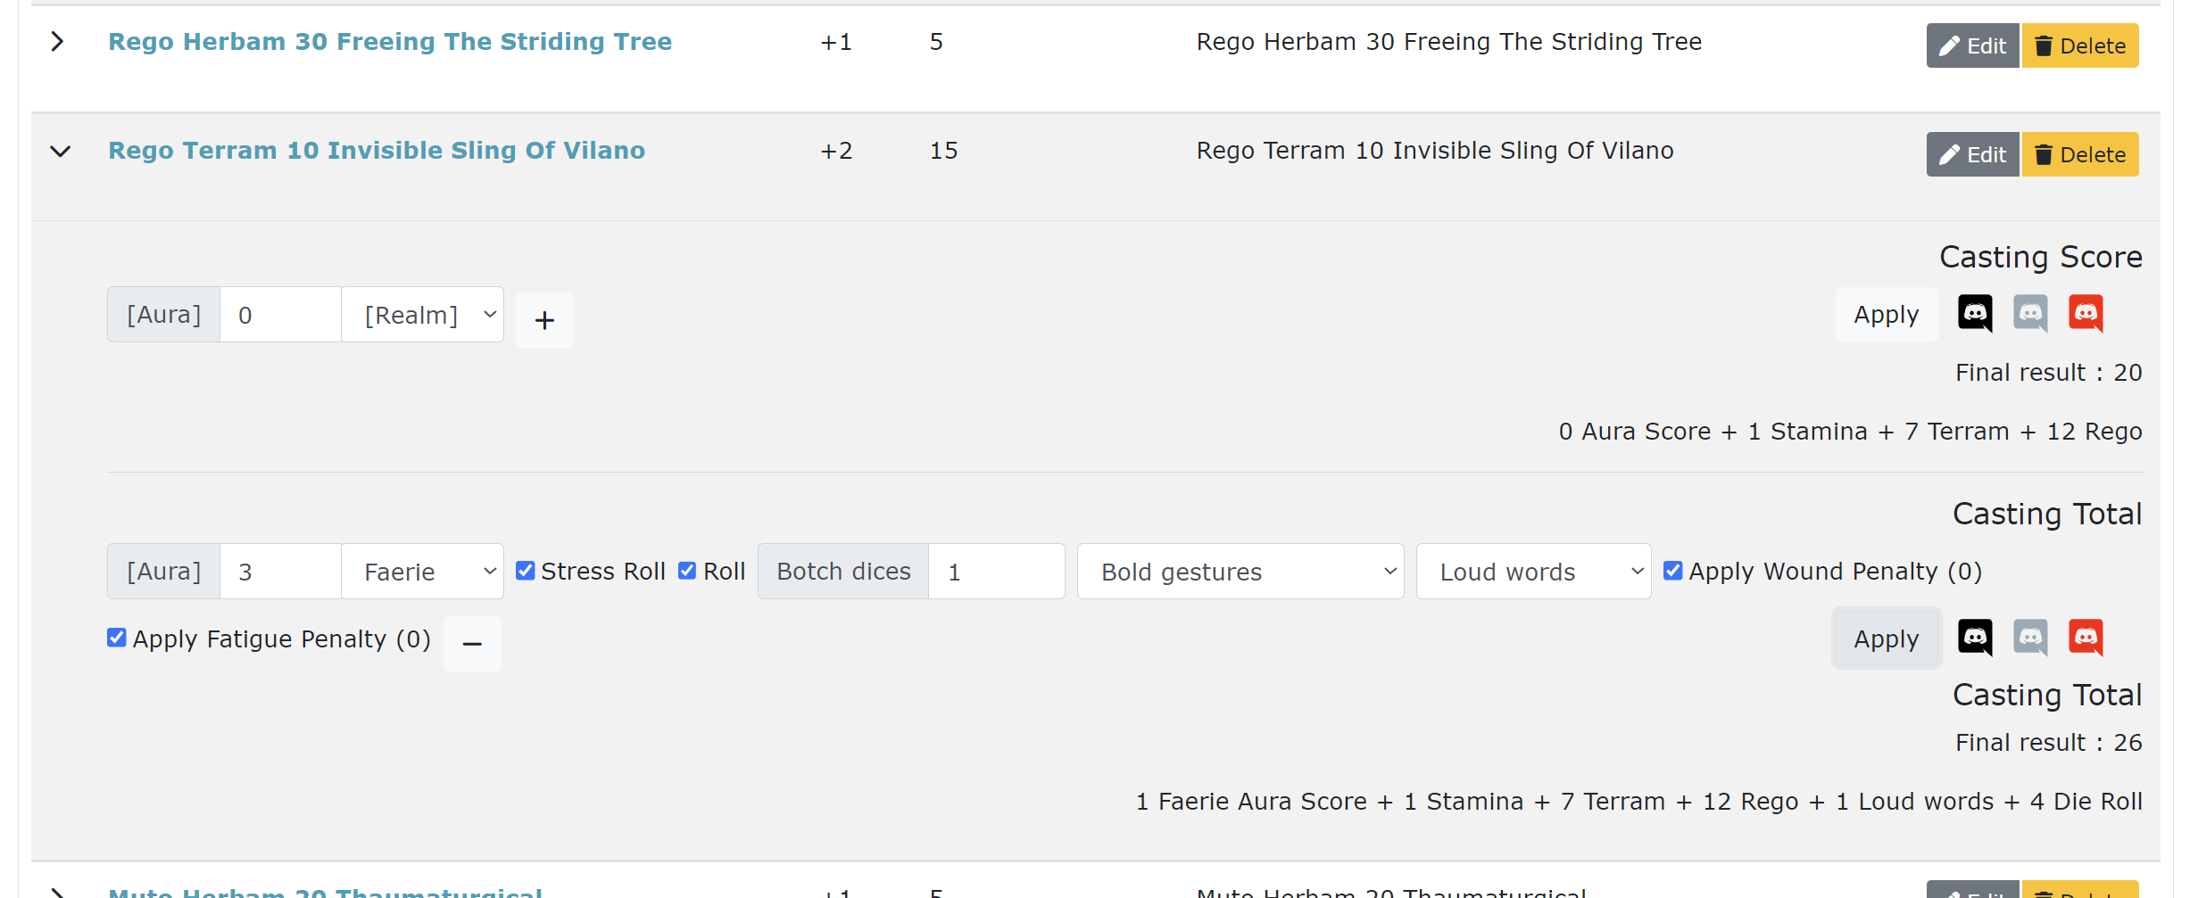2198x898 pixels.
Task: Collapse the Invisible Sling Of Vilano row
Action: pyautogui.click(x=60, y=151)
